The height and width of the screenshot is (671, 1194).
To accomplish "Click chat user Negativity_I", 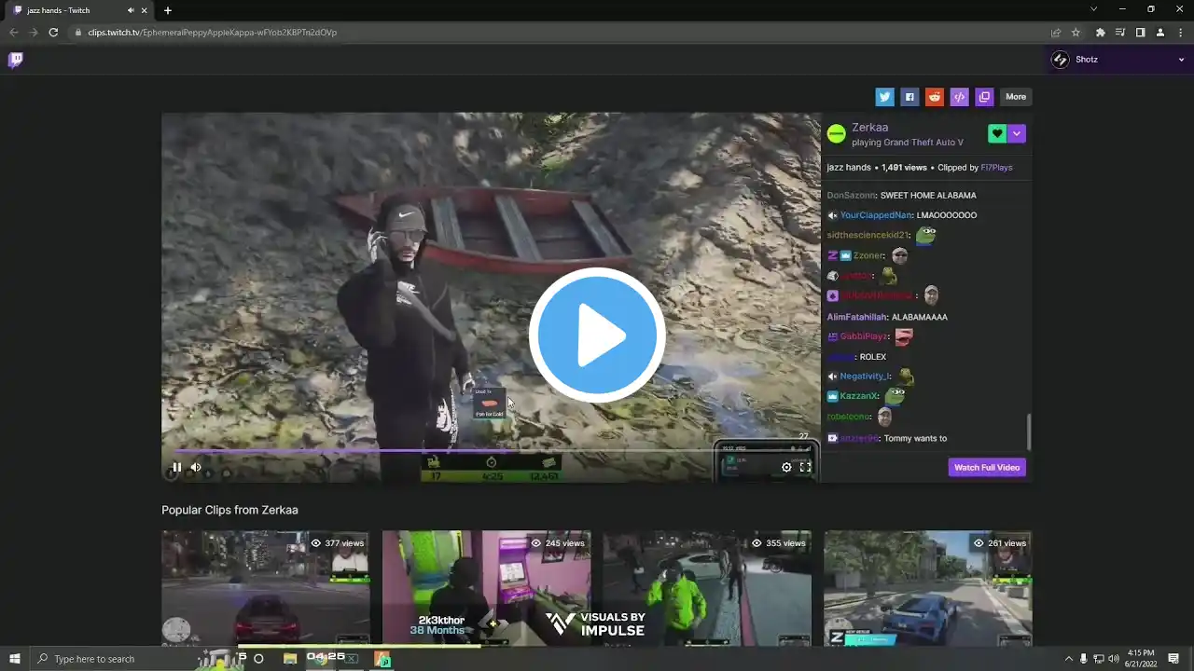I will pos(864,377).
